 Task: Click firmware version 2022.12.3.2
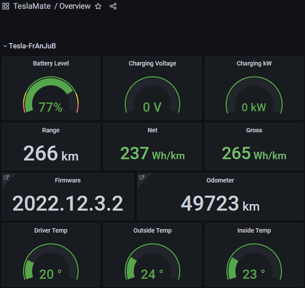point(68,204)
